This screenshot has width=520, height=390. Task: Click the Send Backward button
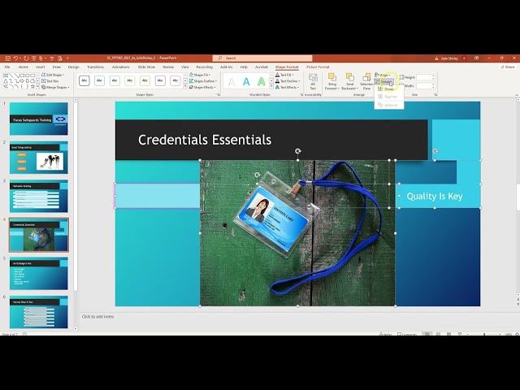(x=349, y=81)
